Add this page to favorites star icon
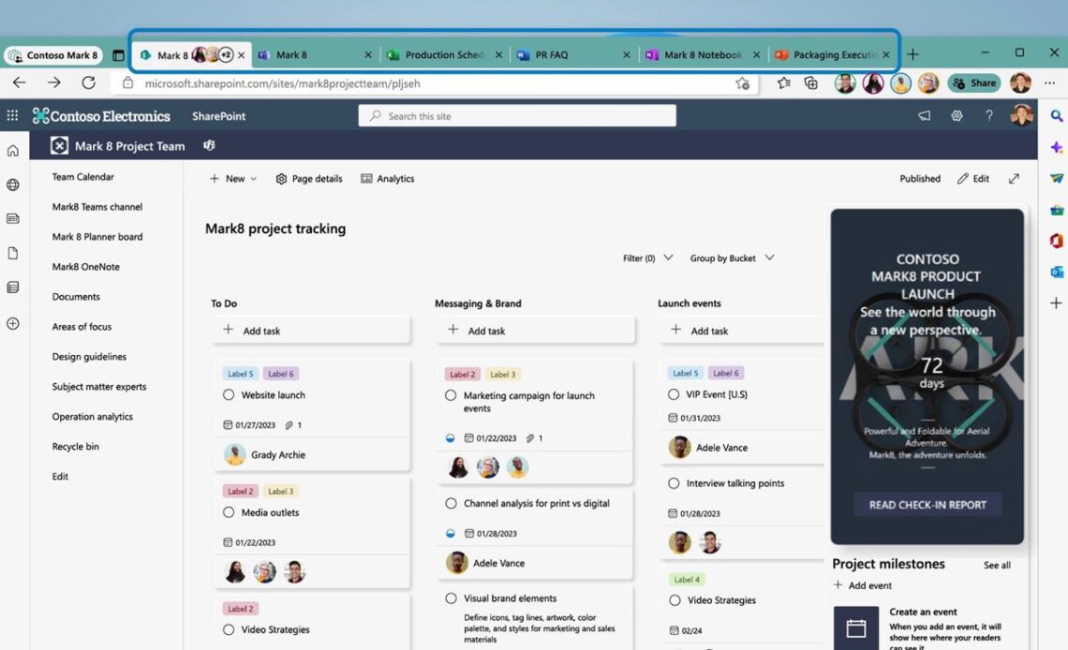The image size is (1068, 650). [x=742, y=83]
